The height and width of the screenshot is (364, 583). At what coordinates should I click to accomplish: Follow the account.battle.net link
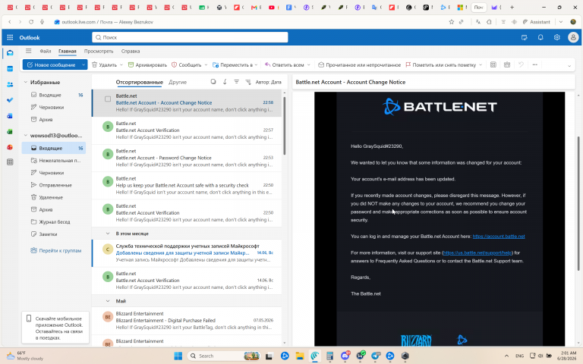499,237
